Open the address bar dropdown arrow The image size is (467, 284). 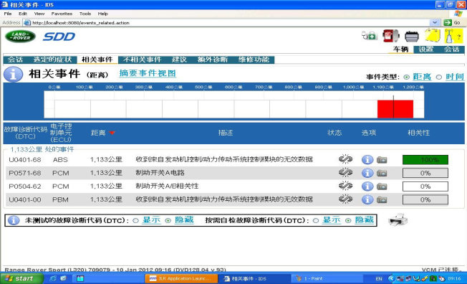tap(435, 22)
